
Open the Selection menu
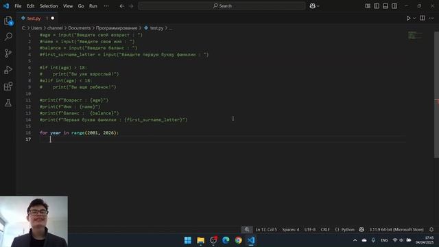tap(49, 6)
